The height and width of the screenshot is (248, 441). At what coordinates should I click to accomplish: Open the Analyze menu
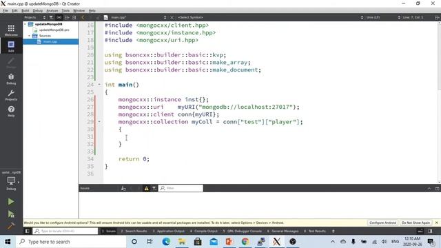tap(52, 11)
